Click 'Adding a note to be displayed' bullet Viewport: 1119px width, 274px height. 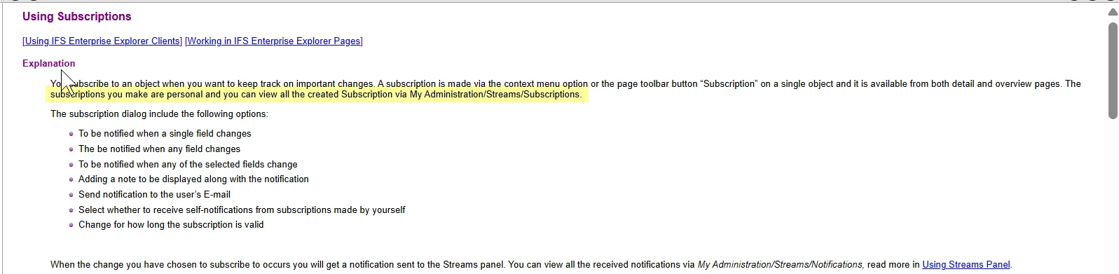tap(193, 179)
